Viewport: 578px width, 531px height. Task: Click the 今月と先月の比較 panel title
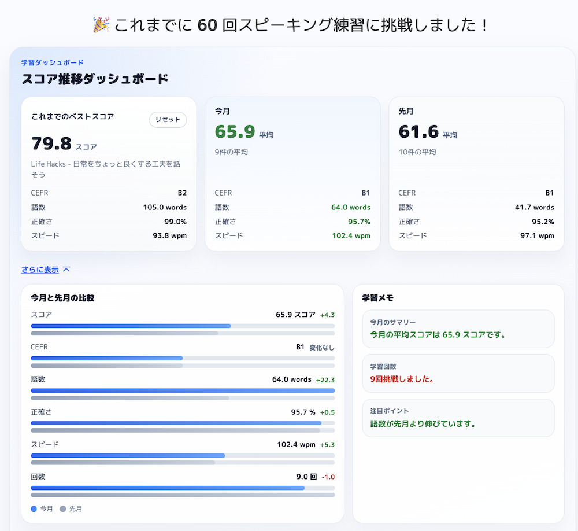[62, 298]
